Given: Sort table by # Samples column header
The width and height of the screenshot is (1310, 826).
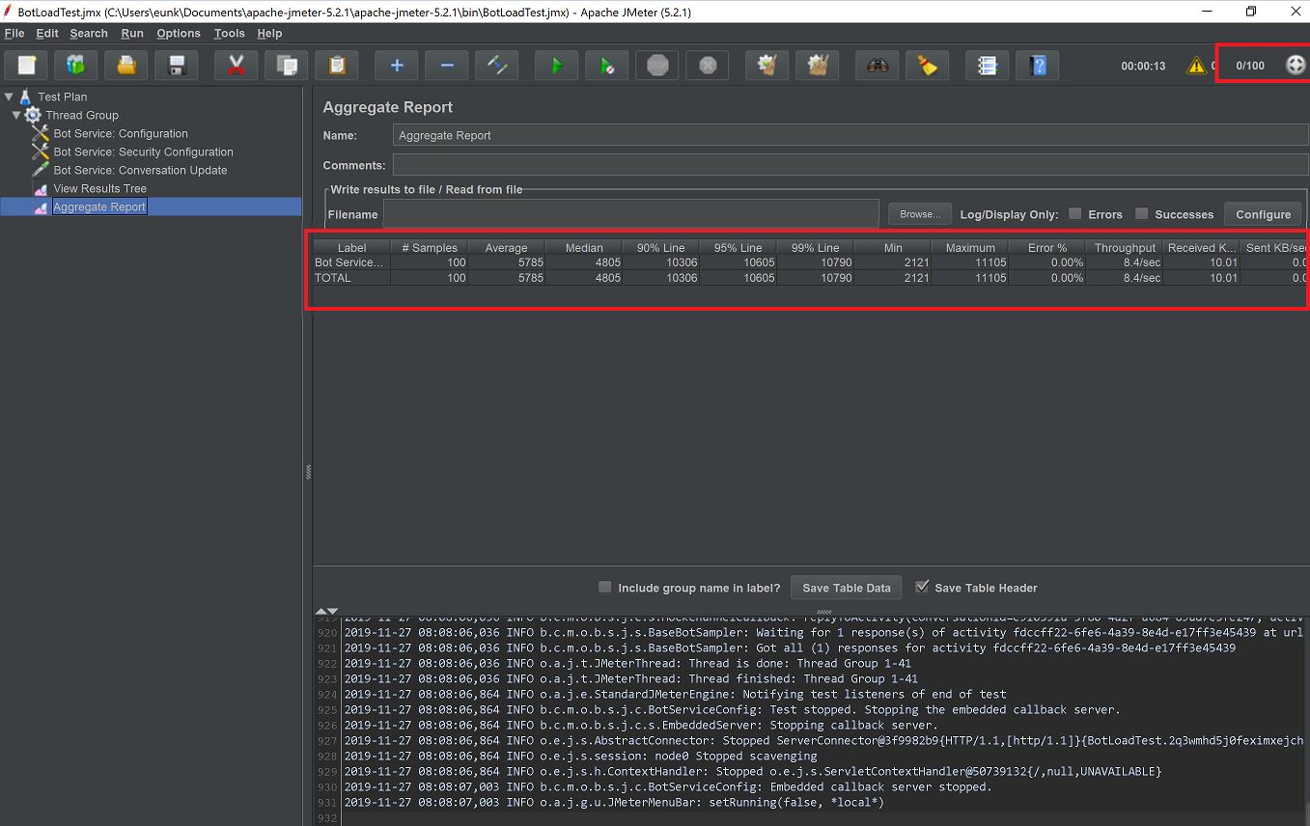Looking at the screenshot, I should pos(430,247).
